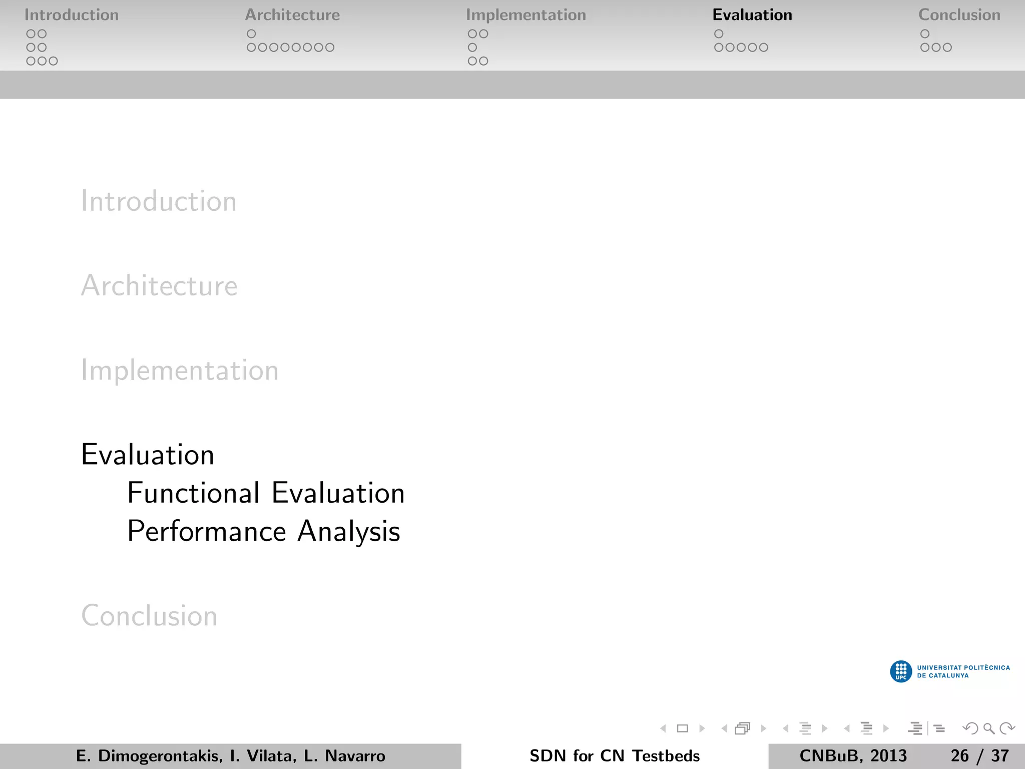1025x769 pixels.
Task: Jump to Evaluation in the outline
Action: pyautogui.click(x=148, y=455)
